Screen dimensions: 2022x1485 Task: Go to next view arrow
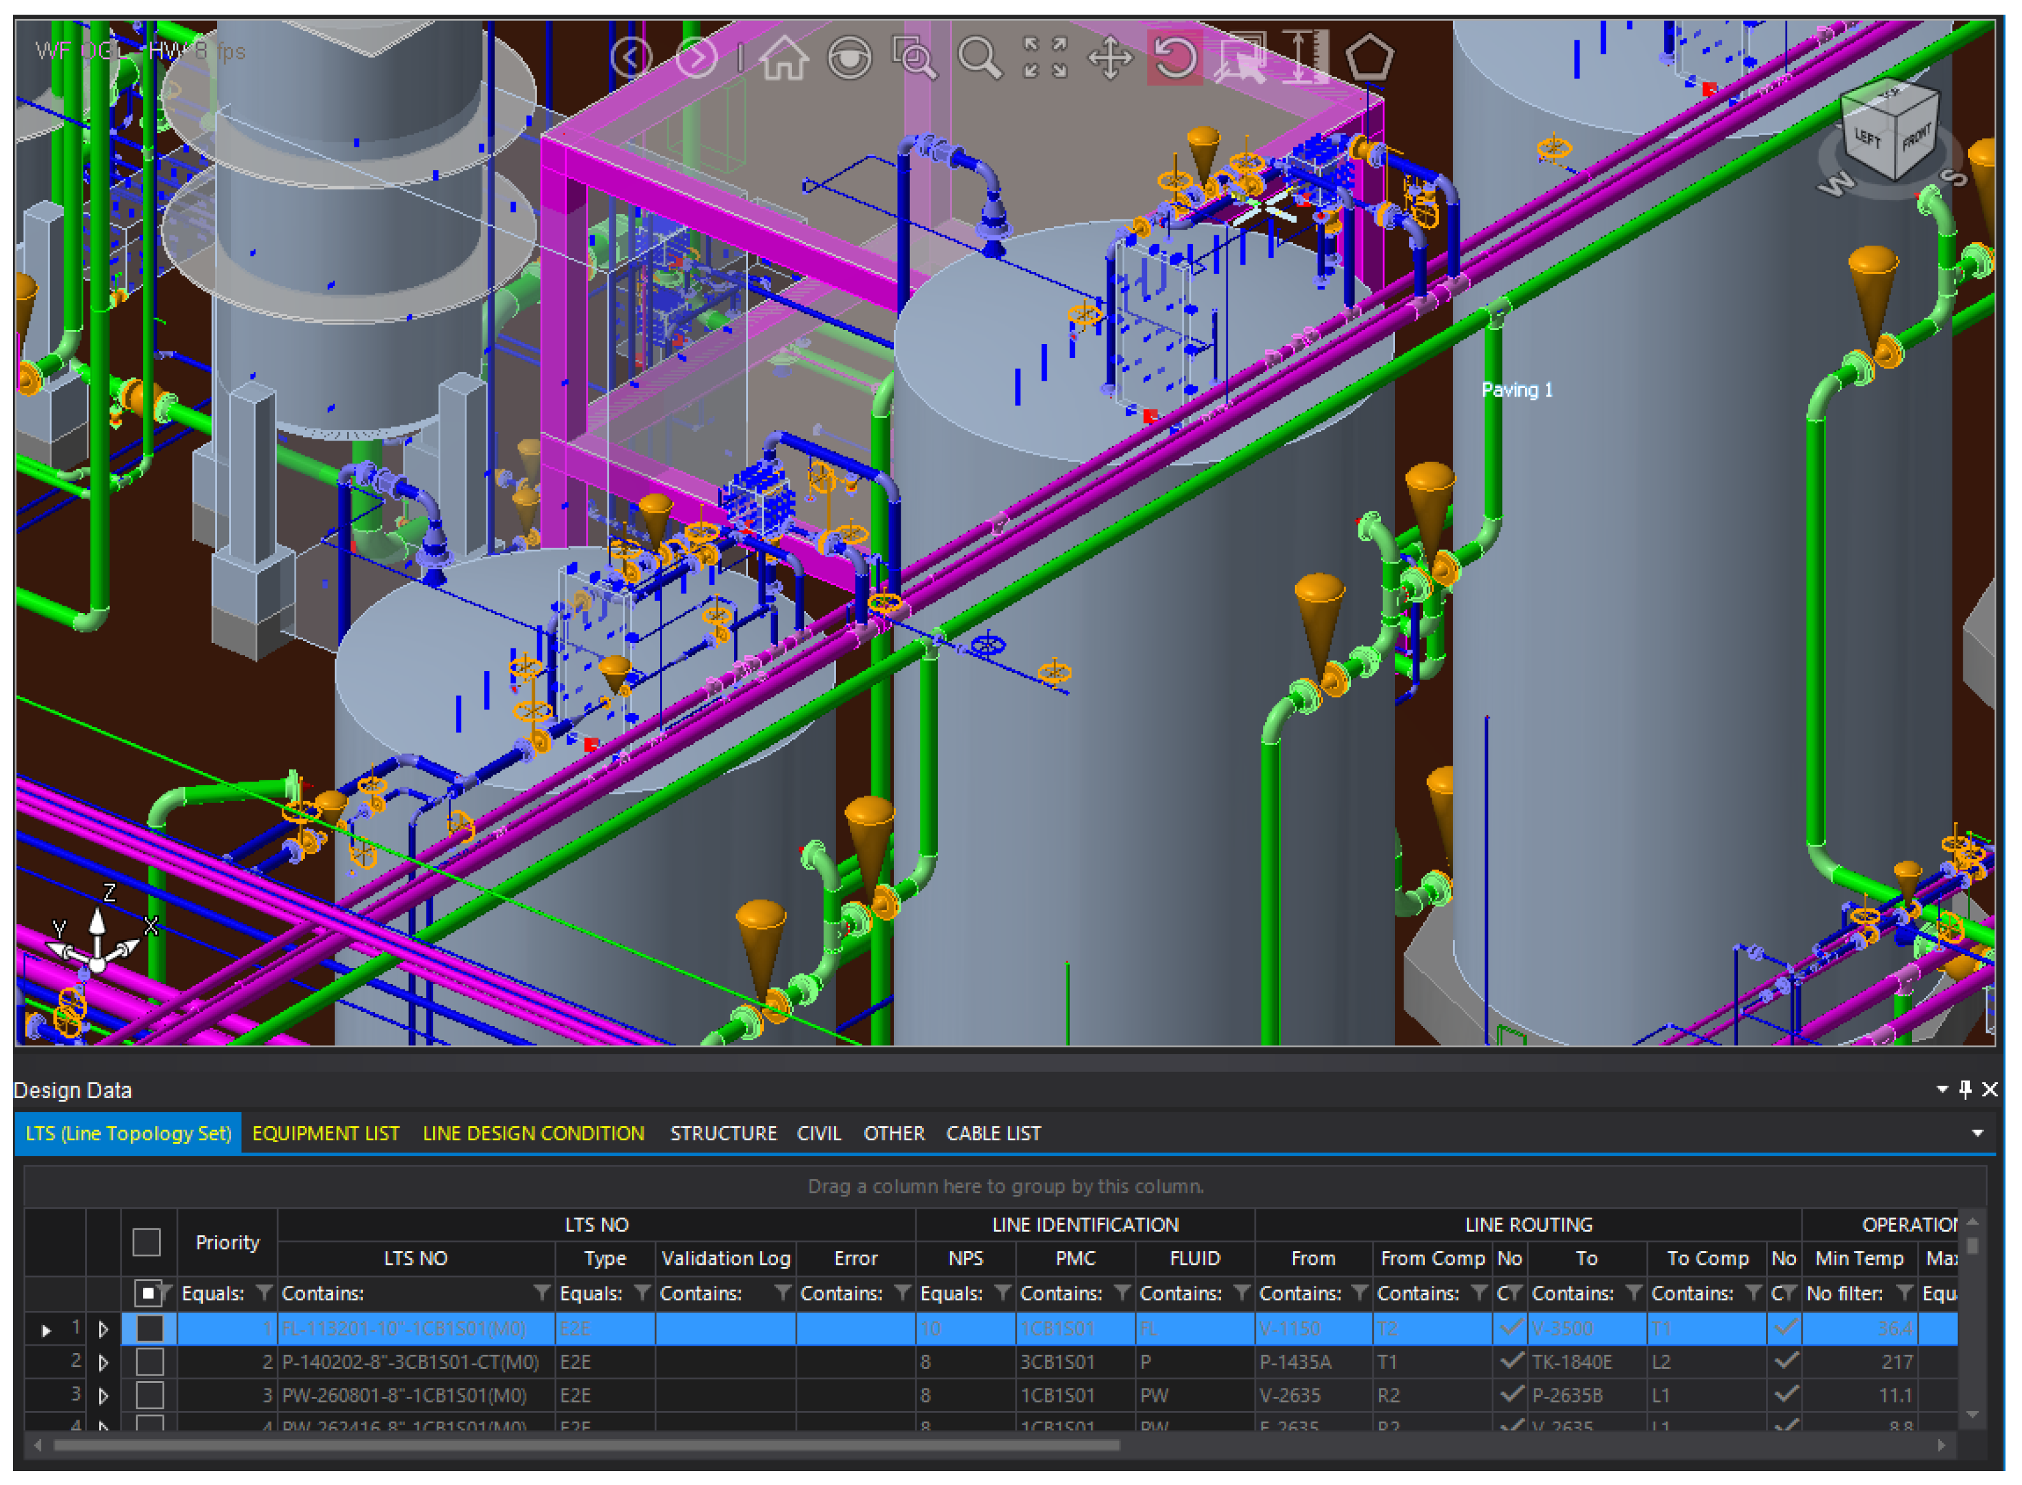(x=697, y=59)
